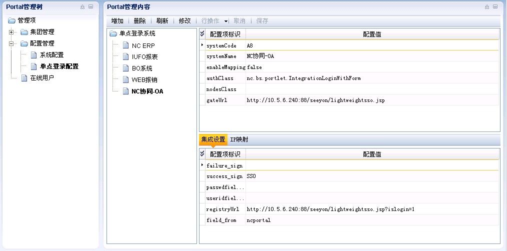Click the 单点登录系统 folder icon

113,33
